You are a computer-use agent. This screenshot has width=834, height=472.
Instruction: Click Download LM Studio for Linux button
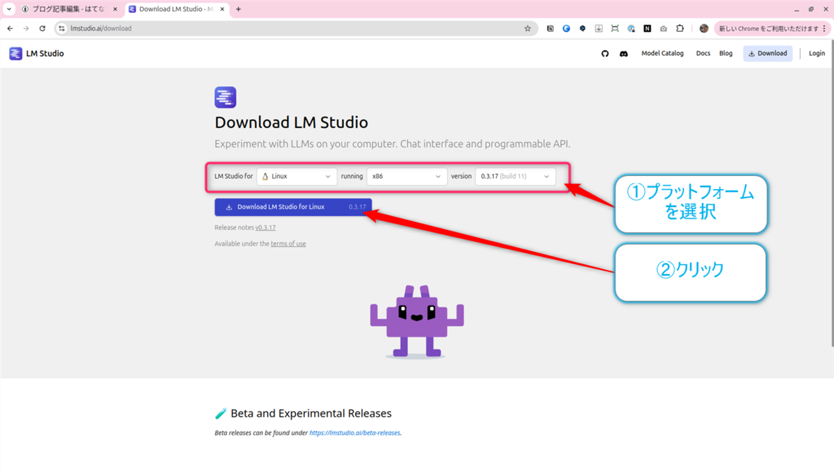[x=293, y=207]
